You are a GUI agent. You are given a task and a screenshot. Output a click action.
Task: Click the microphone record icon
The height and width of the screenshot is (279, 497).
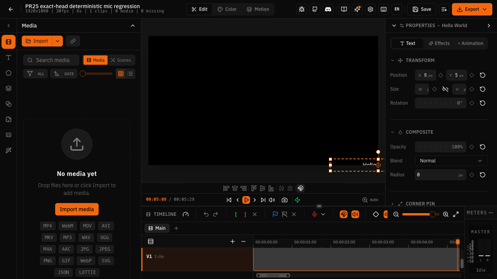click(315, 214)
